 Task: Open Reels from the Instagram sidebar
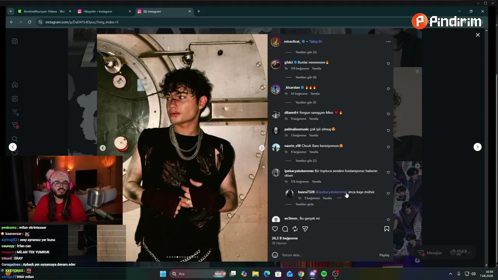[x=15, y=99]
